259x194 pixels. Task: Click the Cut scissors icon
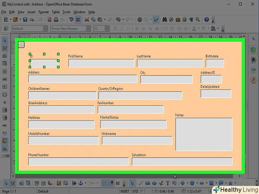[x=87, y=20]
